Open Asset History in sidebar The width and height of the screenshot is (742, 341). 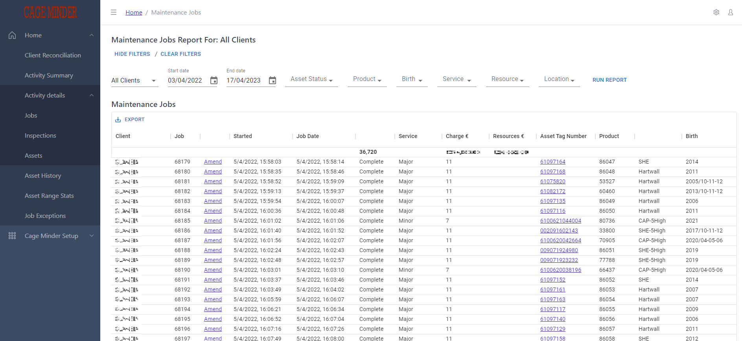tap(43, 175)
